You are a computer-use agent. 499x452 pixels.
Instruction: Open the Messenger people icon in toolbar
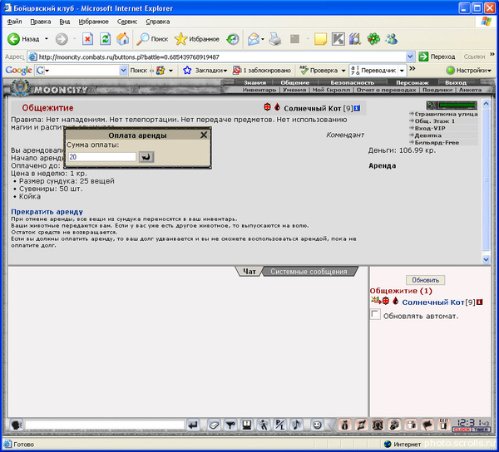(x=392, y=39)
